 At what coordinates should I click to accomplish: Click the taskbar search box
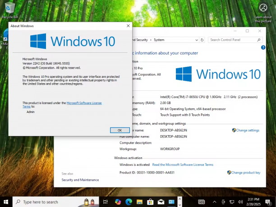point(55,202)
